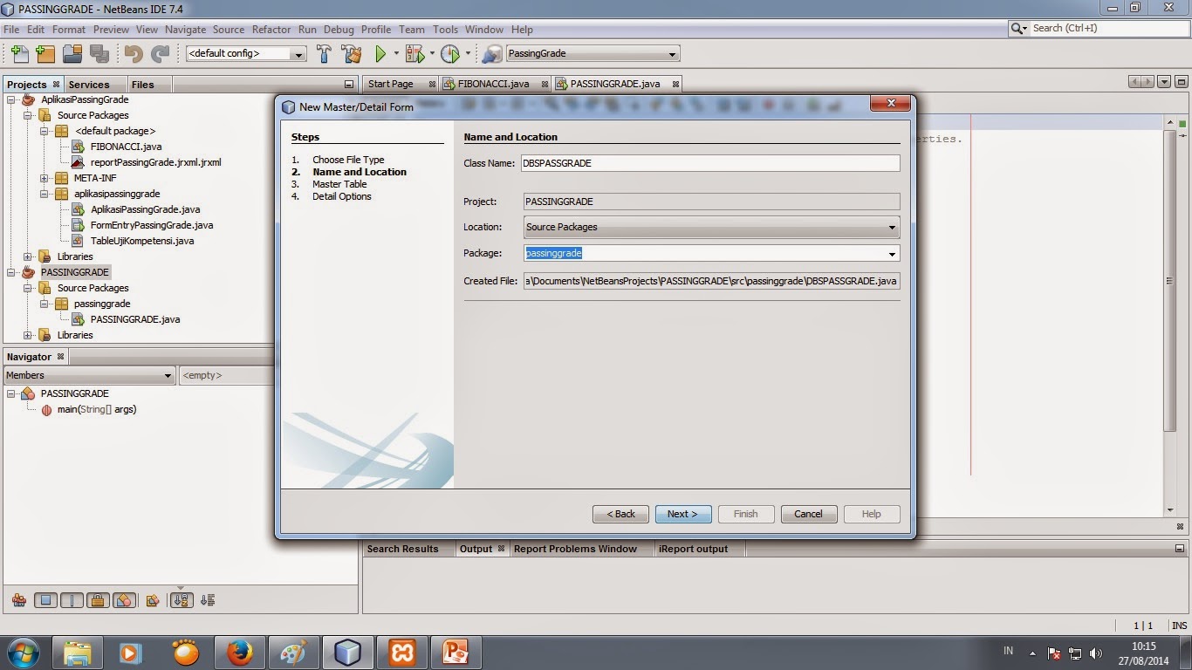Switch to the Services tab
This screenshot has width=1192, height=670.
(89, 85)
